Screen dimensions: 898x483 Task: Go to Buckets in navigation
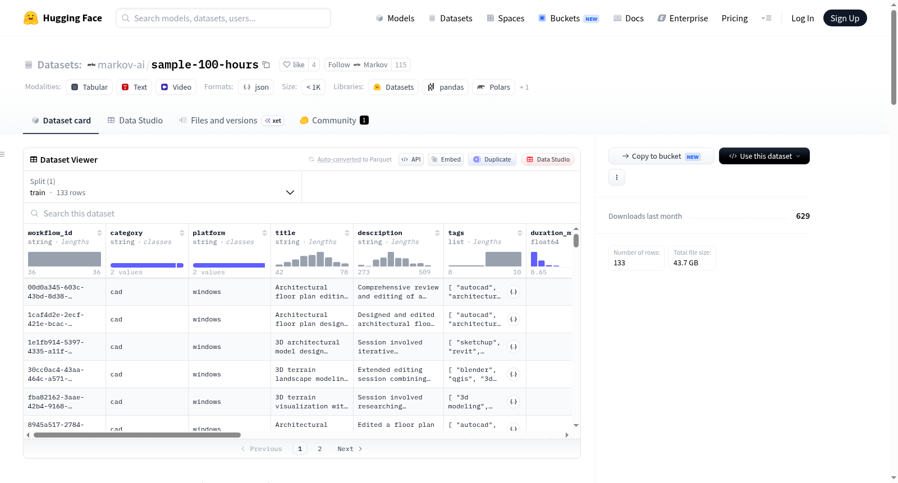click(x=569, y=18)
